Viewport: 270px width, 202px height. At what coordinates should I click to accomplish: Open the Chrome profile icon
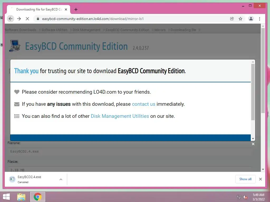[251, 19]
